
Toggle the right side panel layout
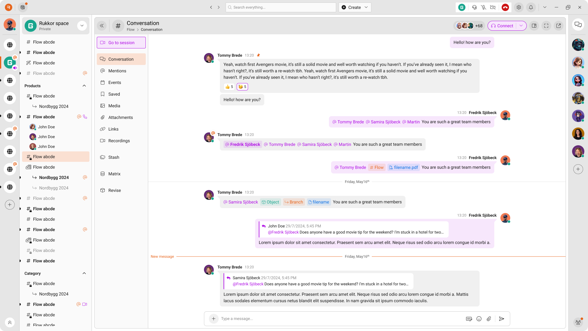pyautogui.click(x=534, y=26)
